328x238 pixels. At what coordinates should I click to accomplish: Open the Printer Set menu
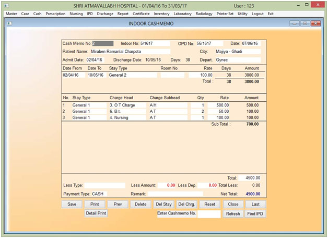click(225, 14)
